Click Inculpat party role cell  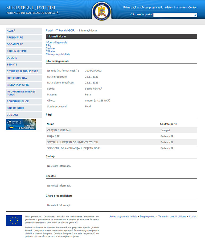(x=165, y=130)
